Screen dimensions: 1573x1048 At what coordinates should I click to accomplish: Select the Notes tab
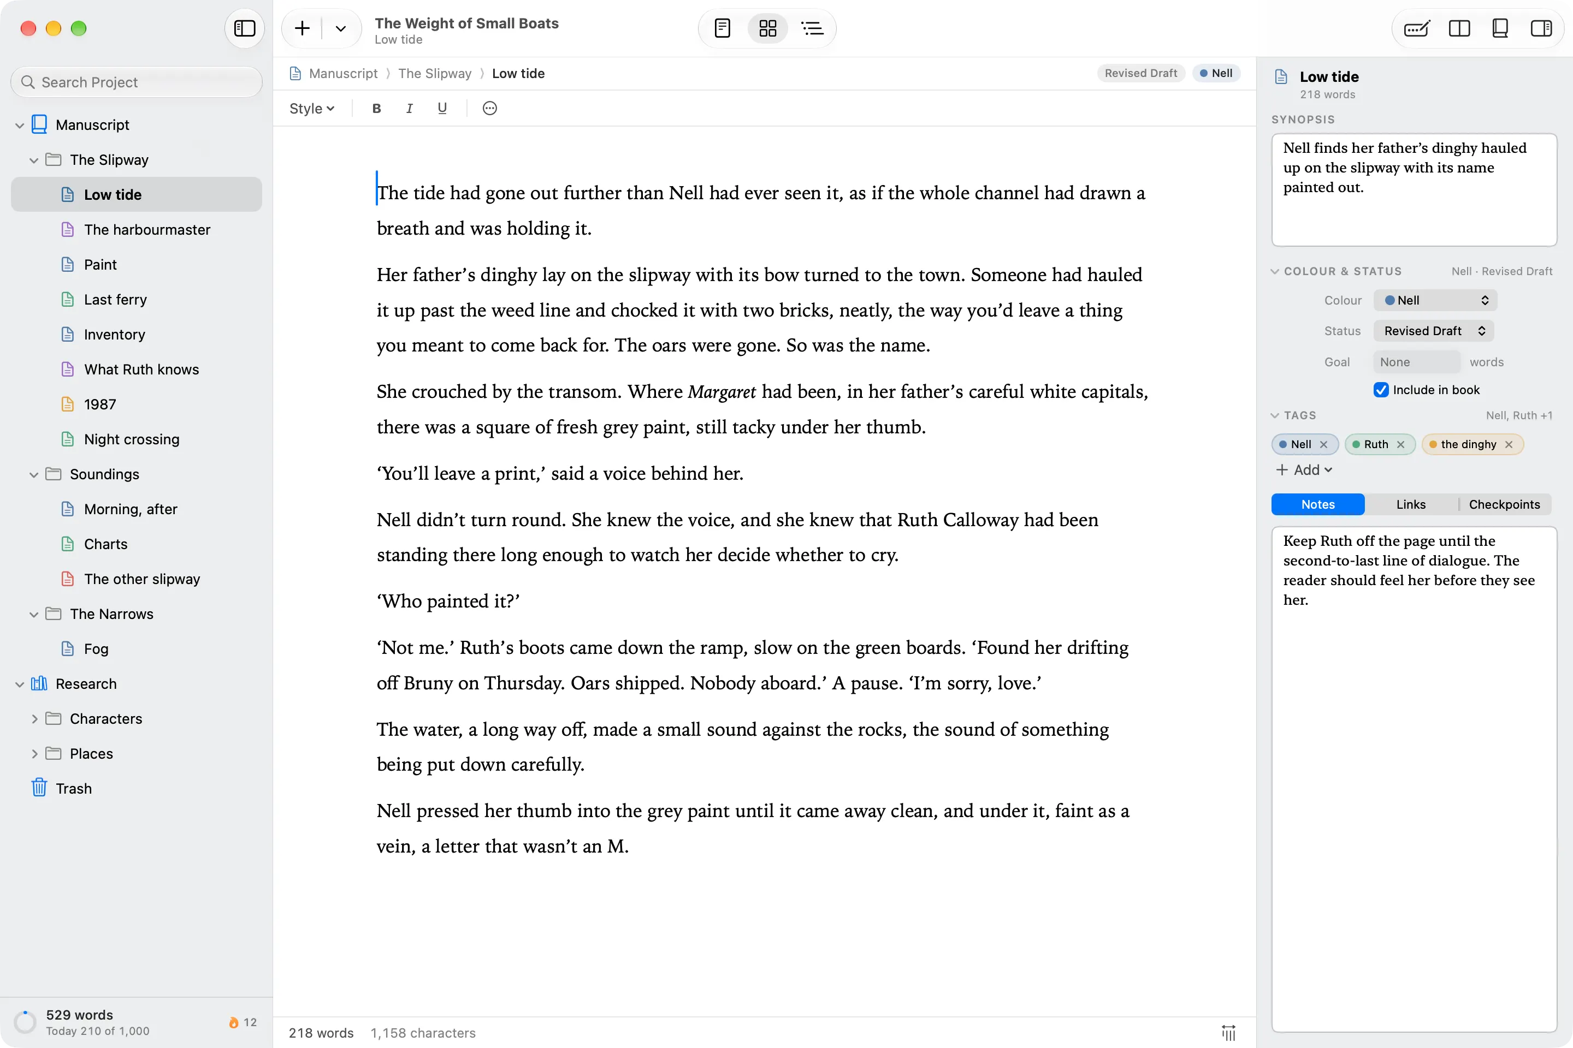coord(1317,504)
